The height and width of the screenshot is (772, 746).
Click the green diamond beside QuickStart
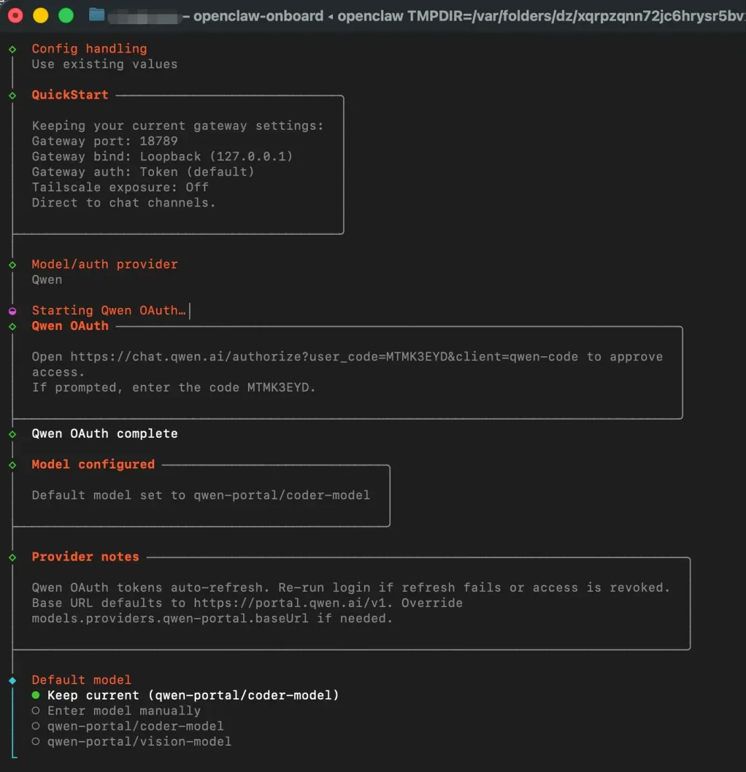(x=13, y=95)
